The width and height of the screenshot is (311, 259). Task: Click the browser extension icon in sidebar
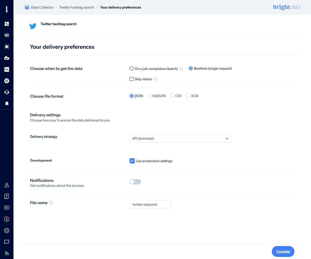click(x=7, y=81)
